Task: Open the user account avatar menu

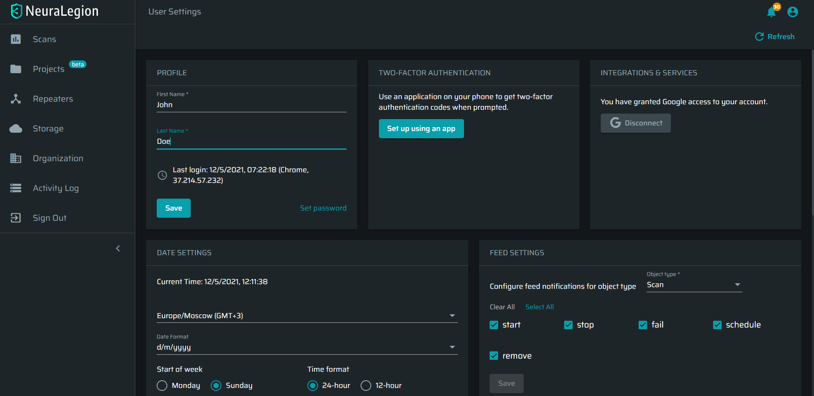Action: 793,12
